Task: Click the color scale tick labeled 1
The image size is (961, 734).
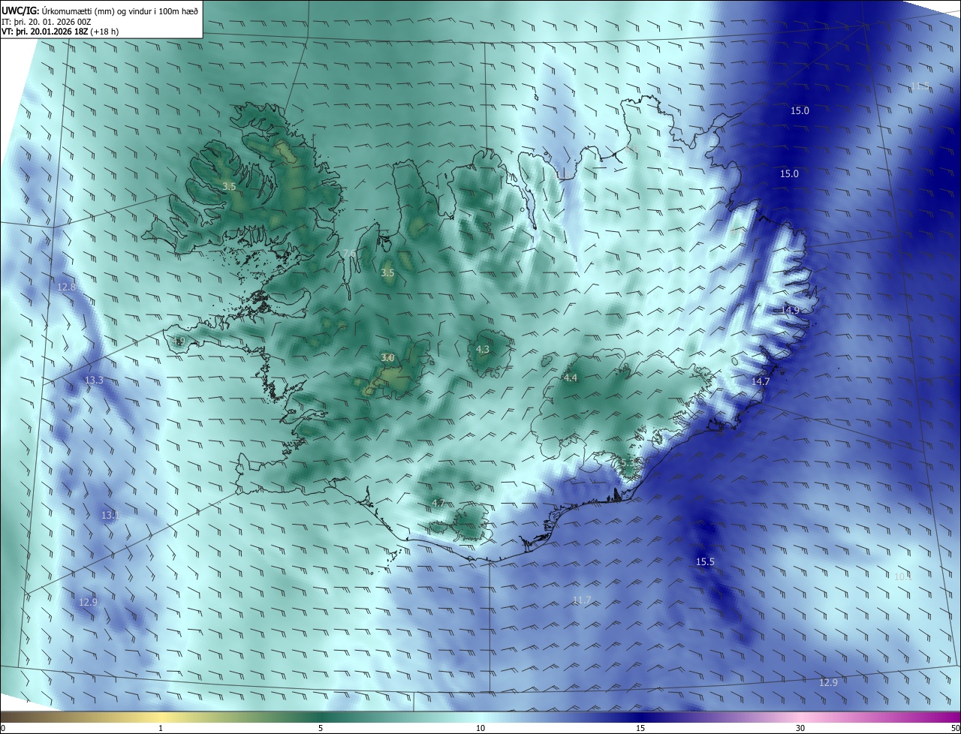Action: [161, 728]
